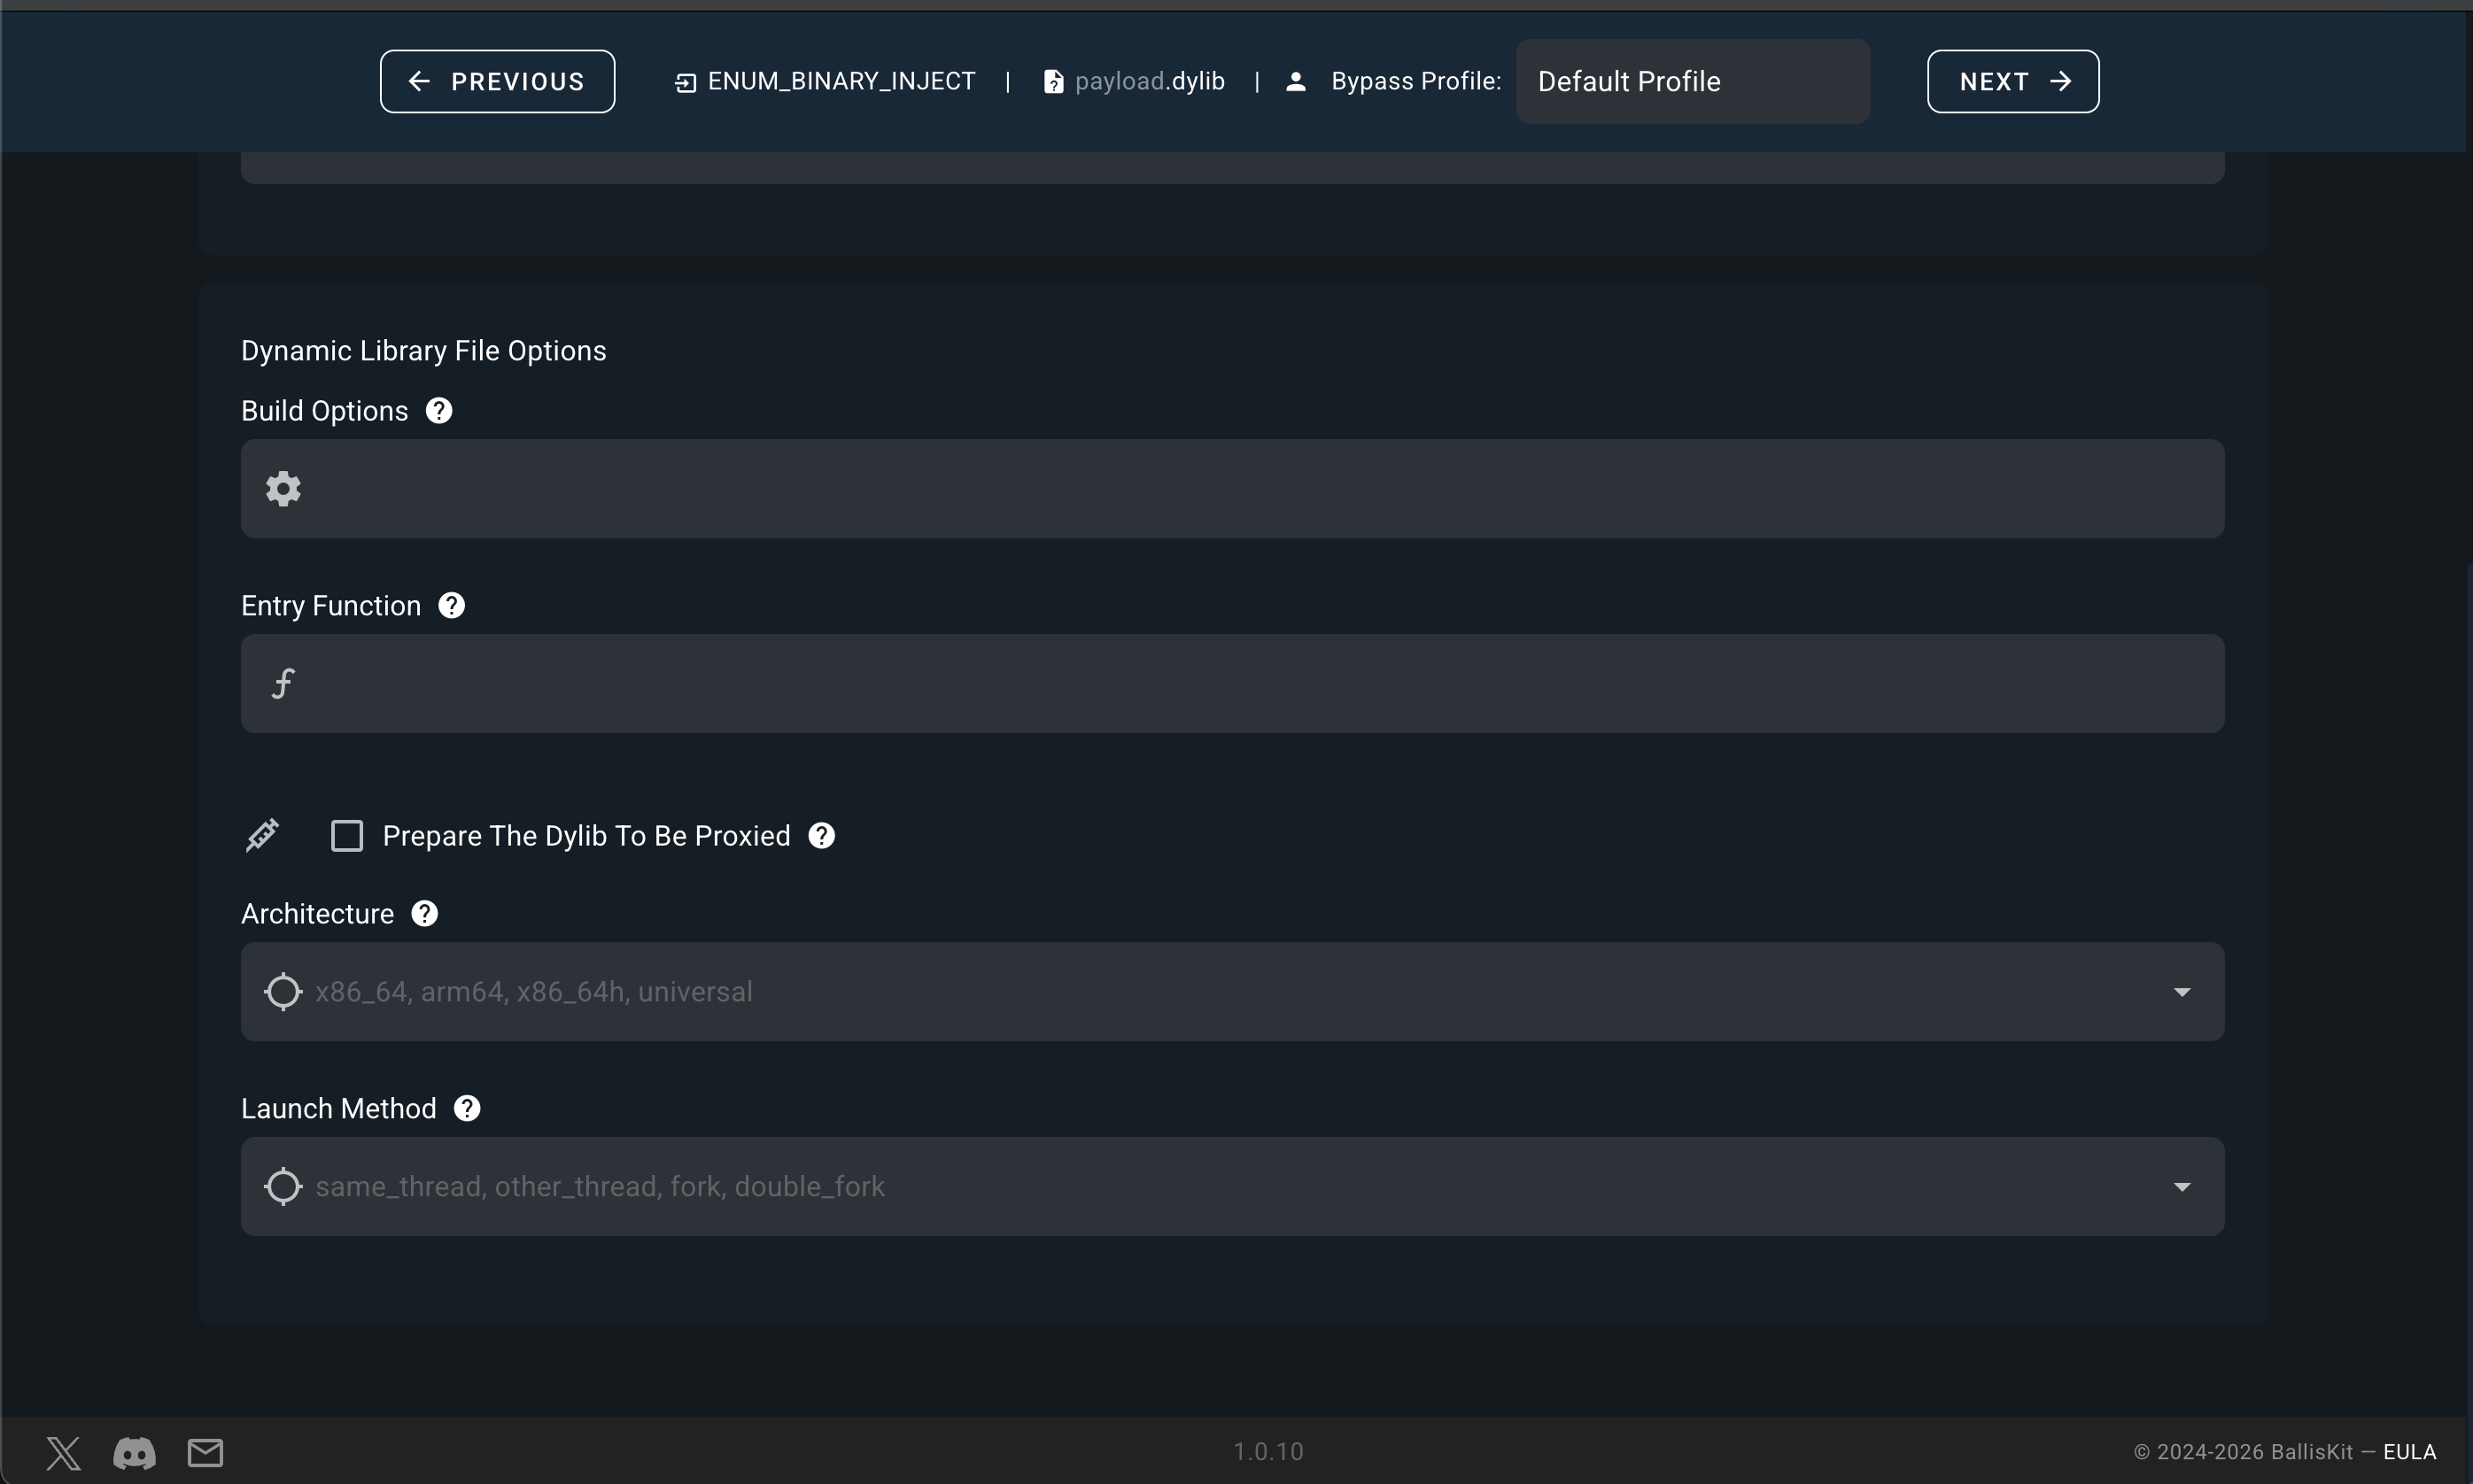Click the gear icon in Build Options

[283, 489]
